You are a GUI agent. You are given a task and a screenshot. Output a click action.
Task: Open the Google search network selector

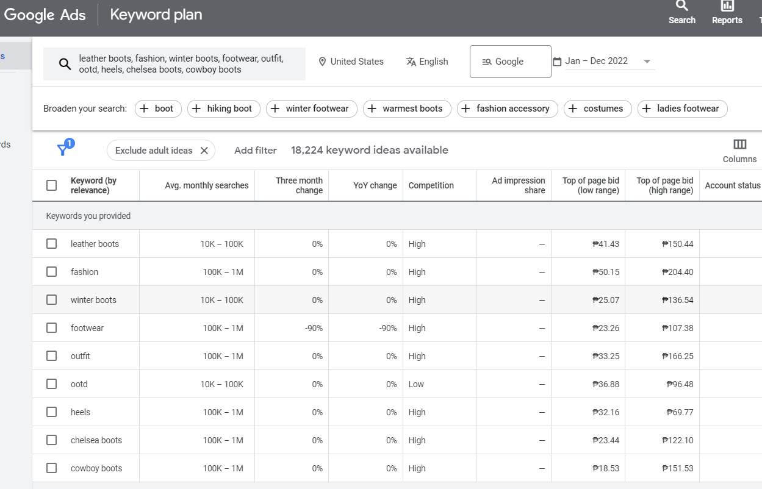pos(511,62)
